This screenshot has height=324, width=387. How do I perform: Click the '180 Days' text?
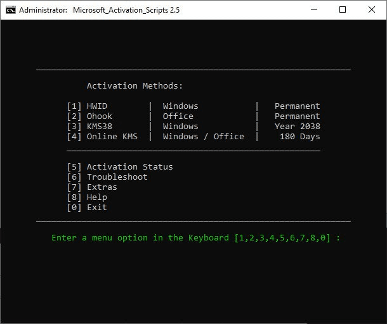tap(300, 137)
